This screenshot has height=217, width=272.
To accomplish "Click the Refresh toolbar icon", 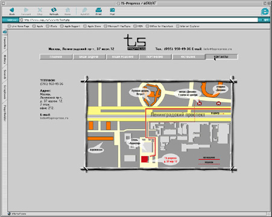I will [54, 11].
